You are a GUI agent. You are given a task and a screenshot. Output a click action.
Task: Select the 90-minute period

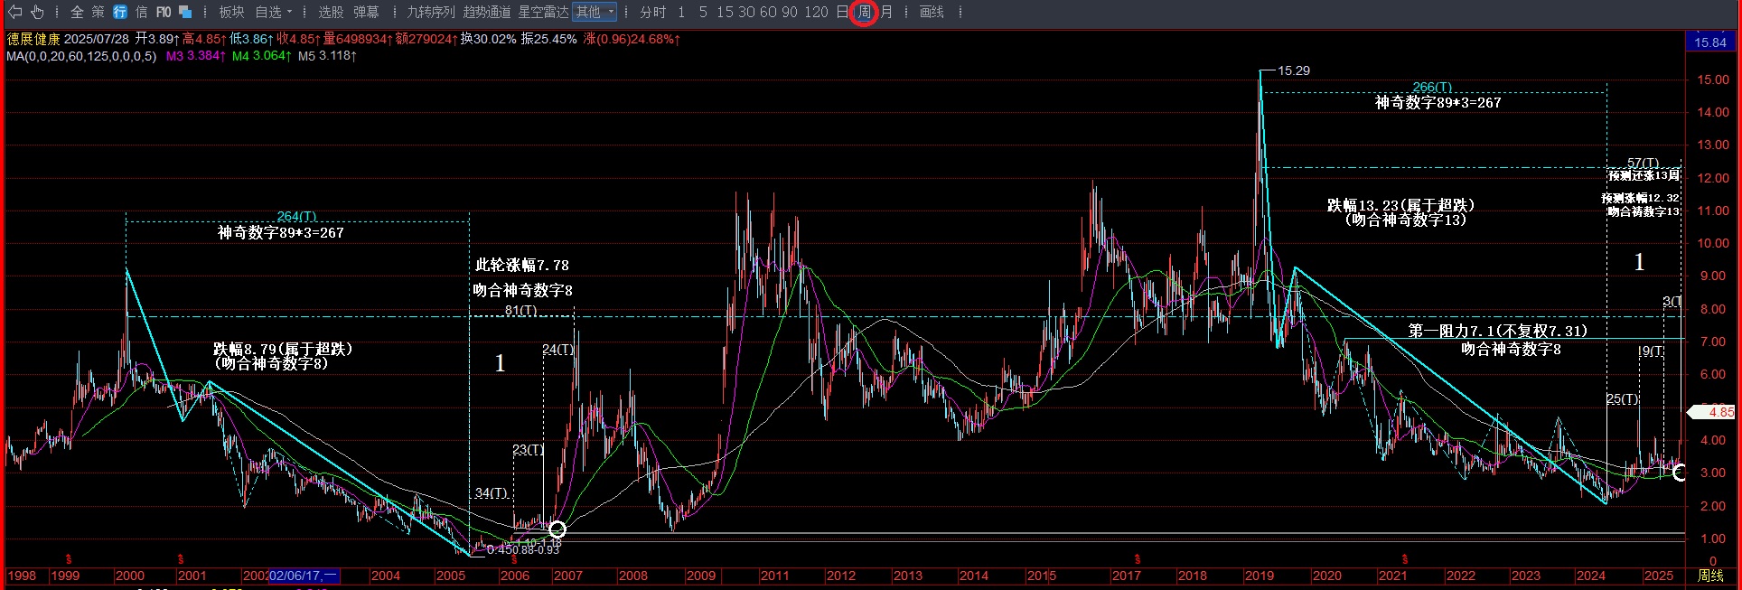tap(790, 12)
